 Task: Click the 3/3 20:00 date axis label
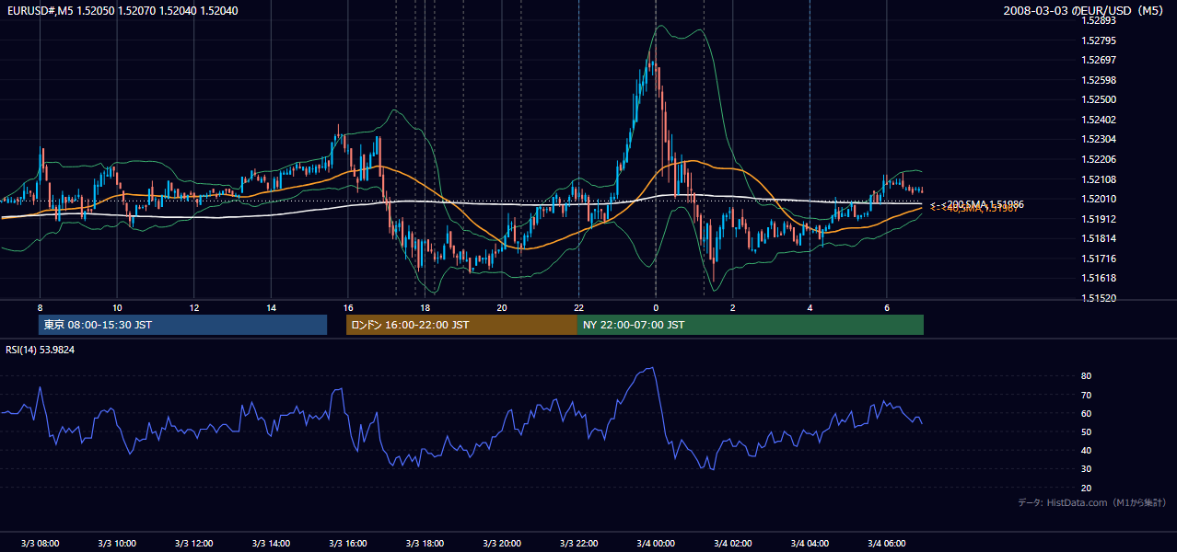[502, 543]
